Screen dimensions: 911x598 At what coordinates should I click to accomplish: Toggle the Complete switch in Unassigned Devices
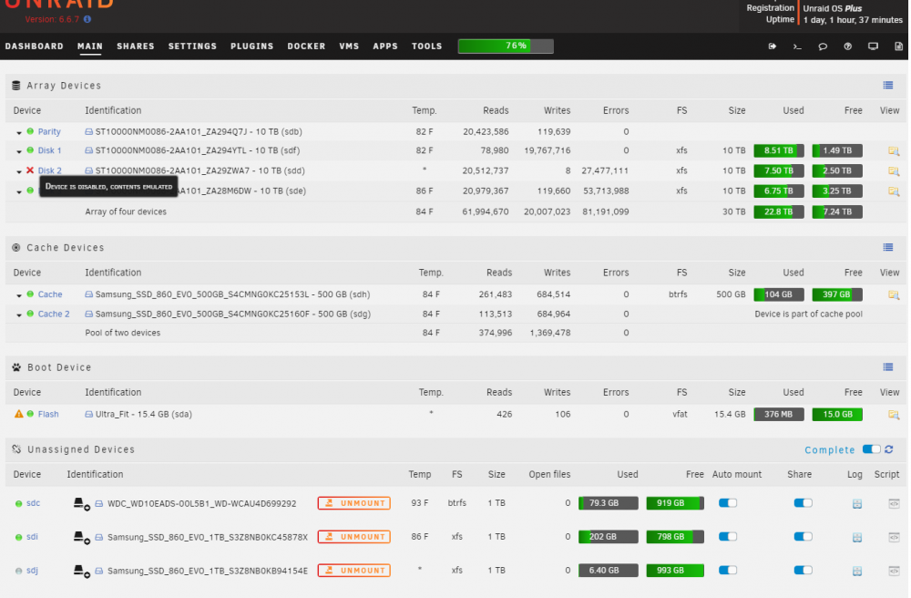[x=872, y=449]
